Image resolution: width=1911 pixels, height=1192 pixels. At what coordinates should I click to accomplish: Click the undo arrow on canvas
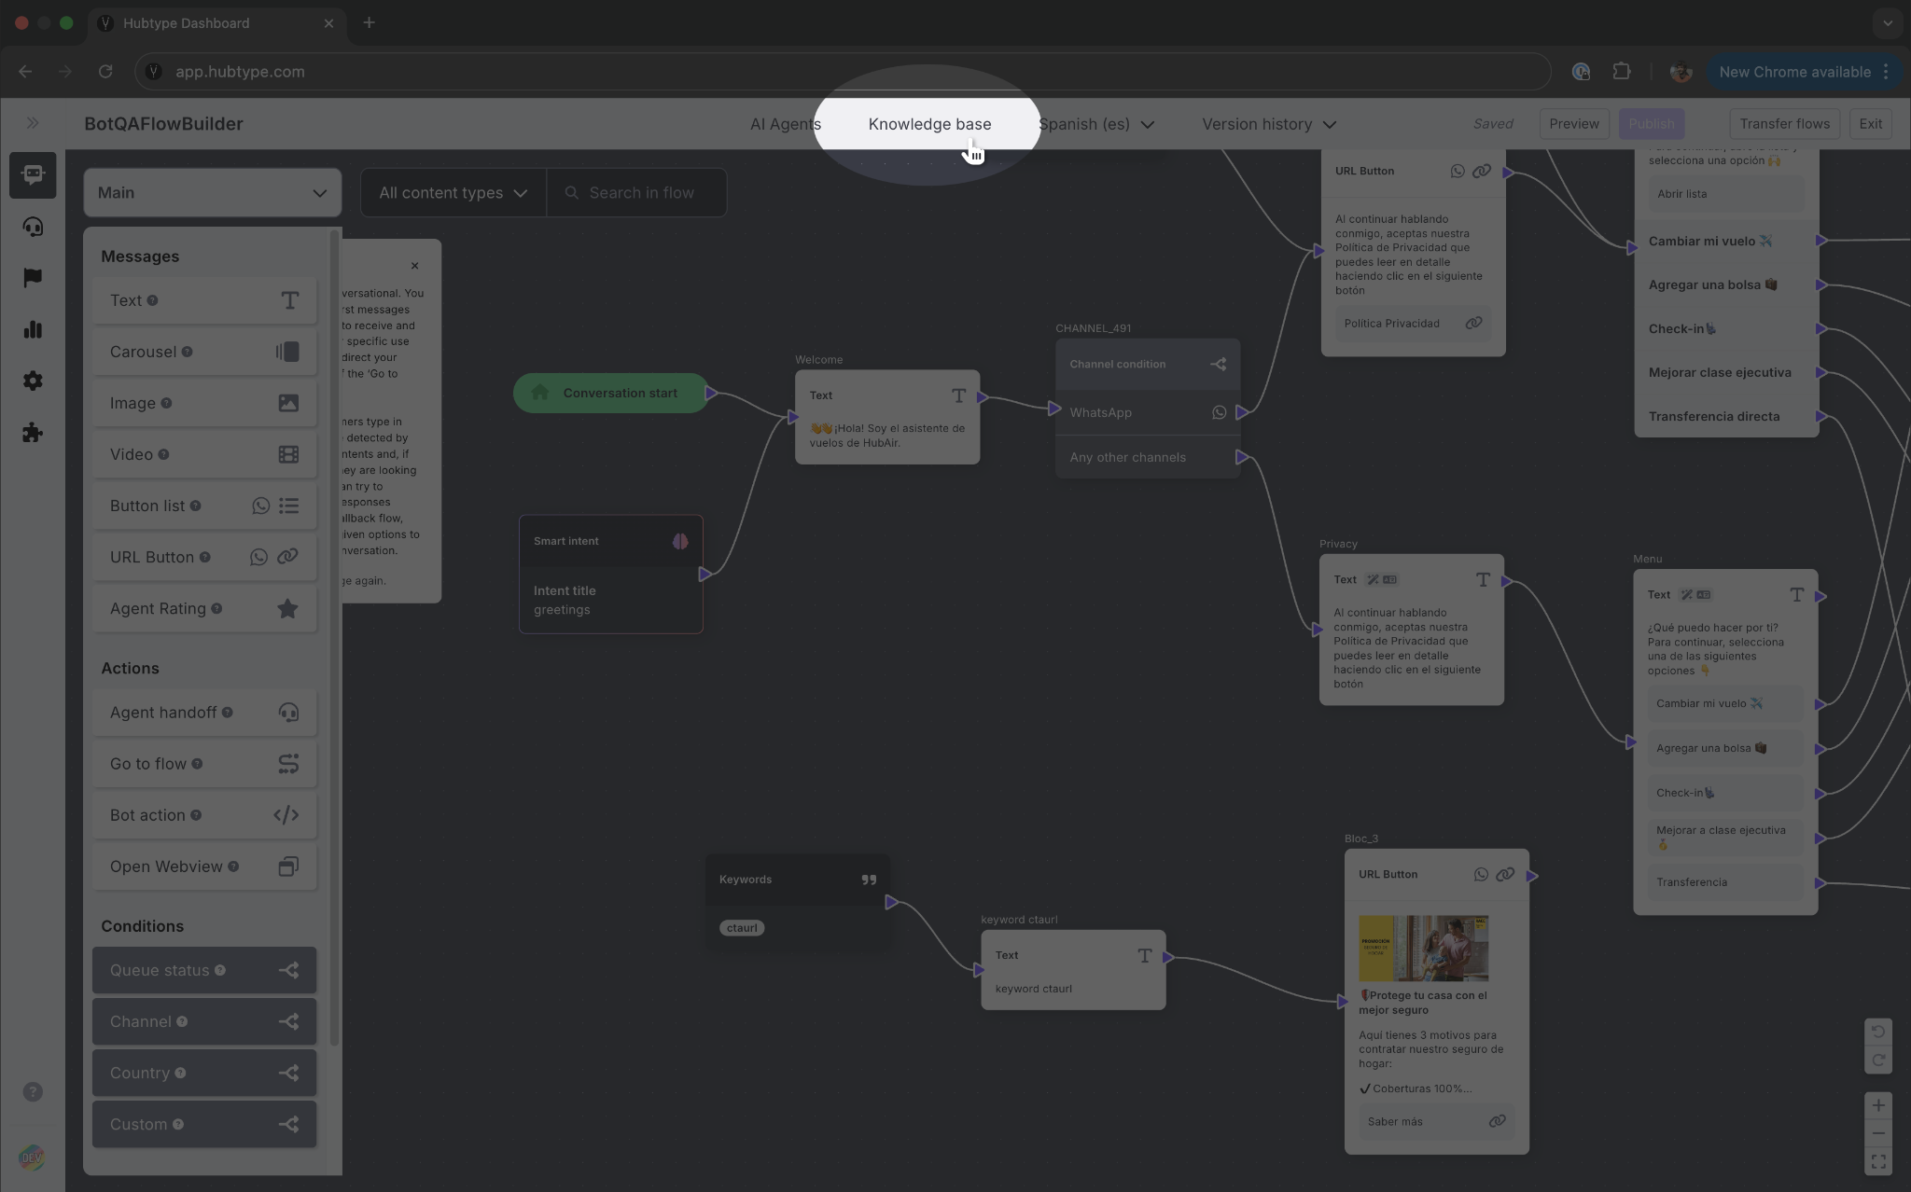click(1877, 1032)
